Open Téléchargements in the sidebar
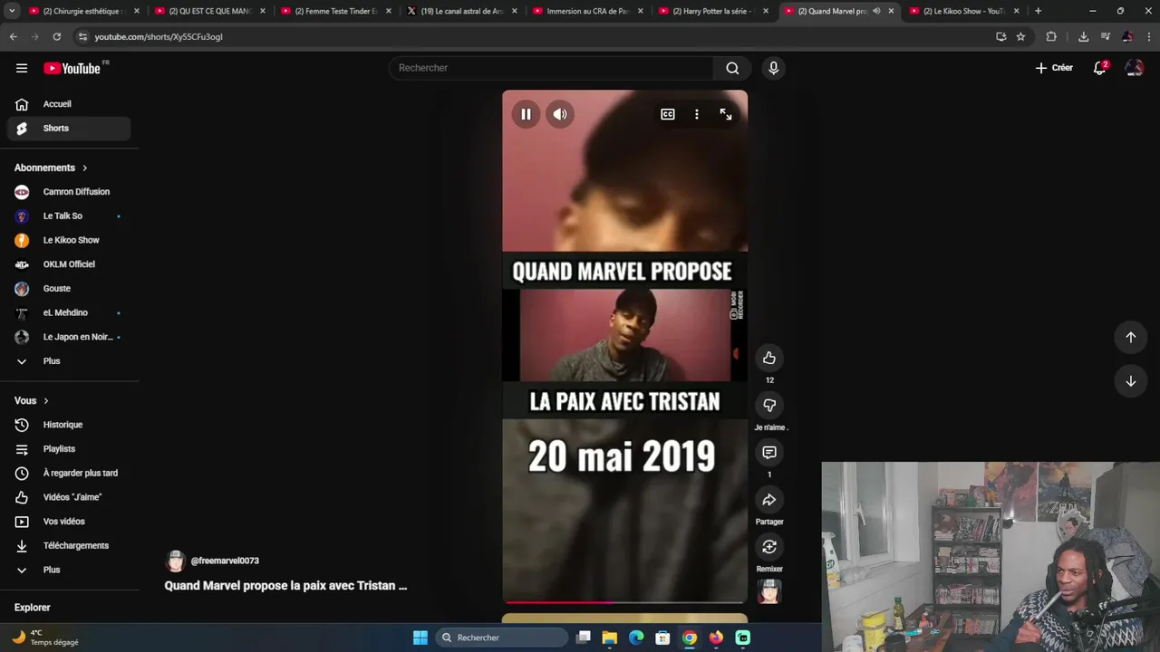 point(69,546)
